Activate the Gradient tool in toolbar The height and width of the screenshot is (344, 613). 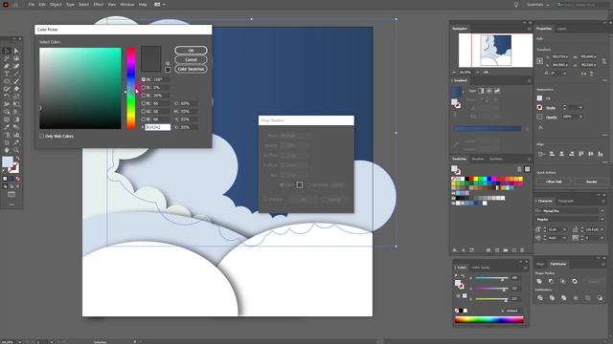click(x=16, y=119)
